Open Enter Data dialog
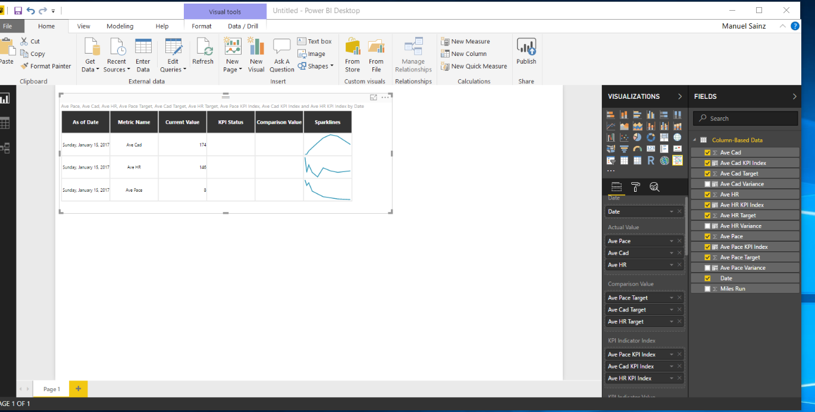 [x=143, y=55]
